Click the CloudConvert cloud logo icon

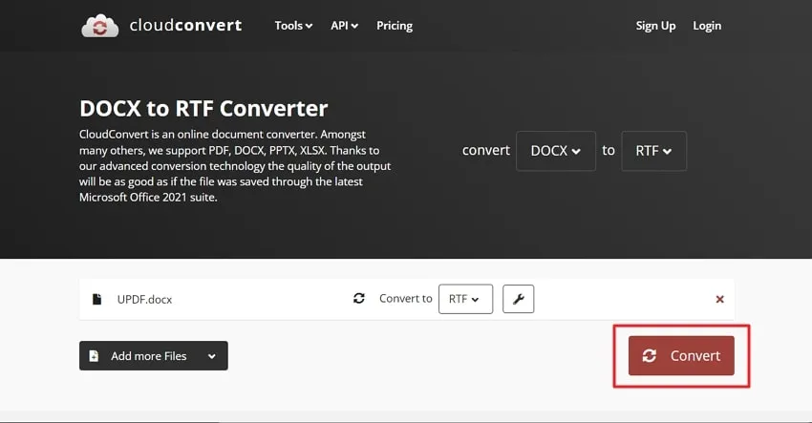pyautogui.click(x=100, y=26)
